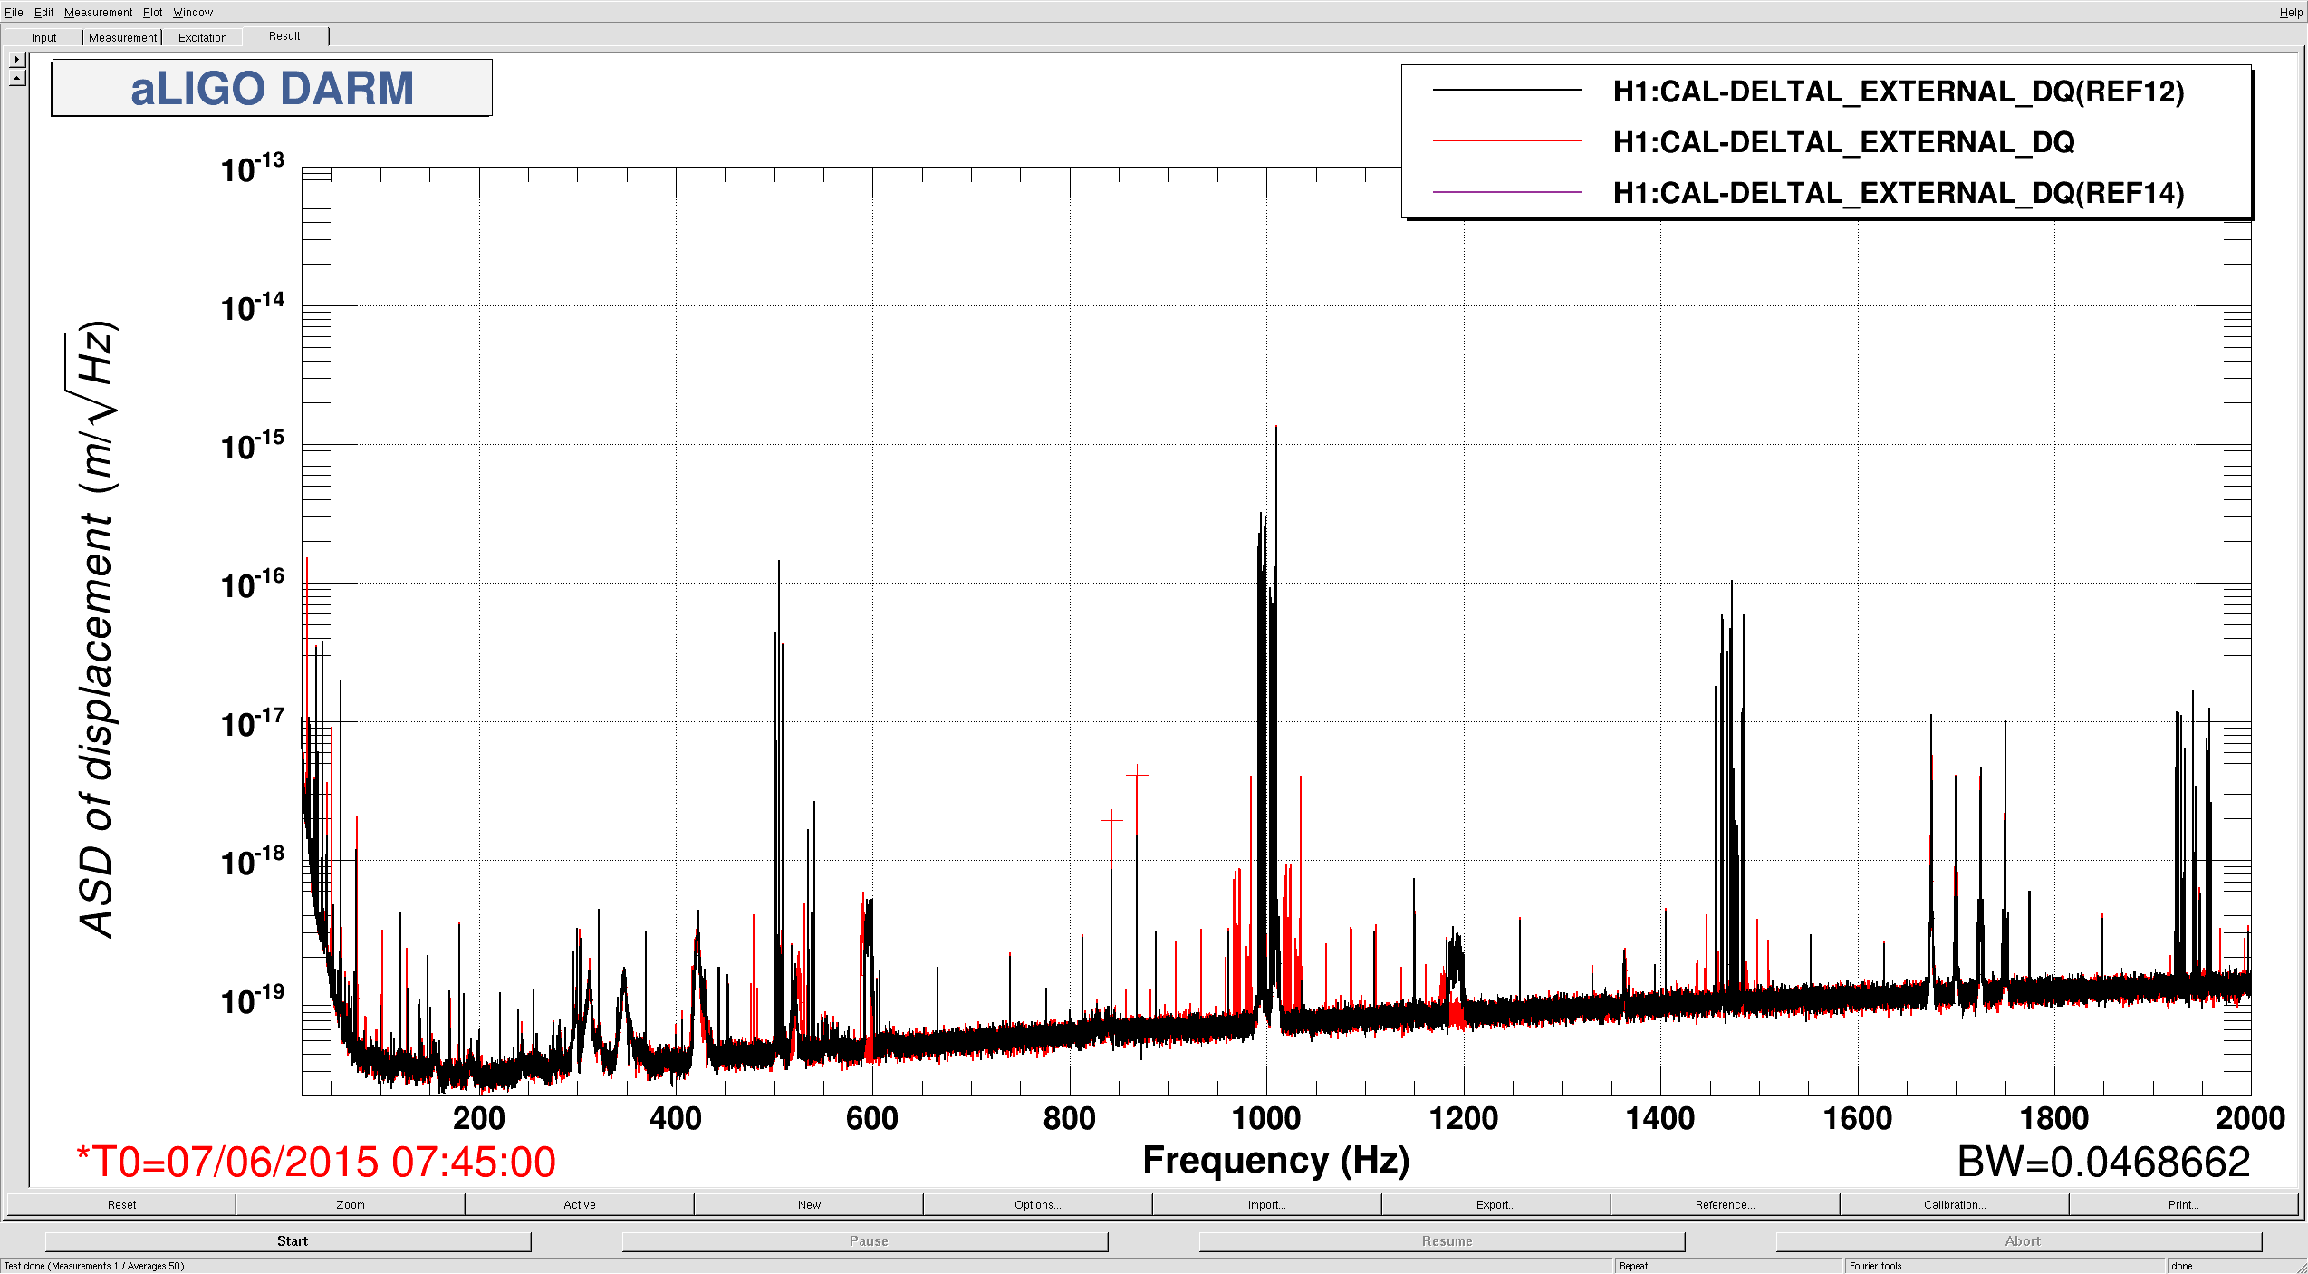Click the red legend line sample
Screen dimensions: 2308x1274
coord(1506,141)
